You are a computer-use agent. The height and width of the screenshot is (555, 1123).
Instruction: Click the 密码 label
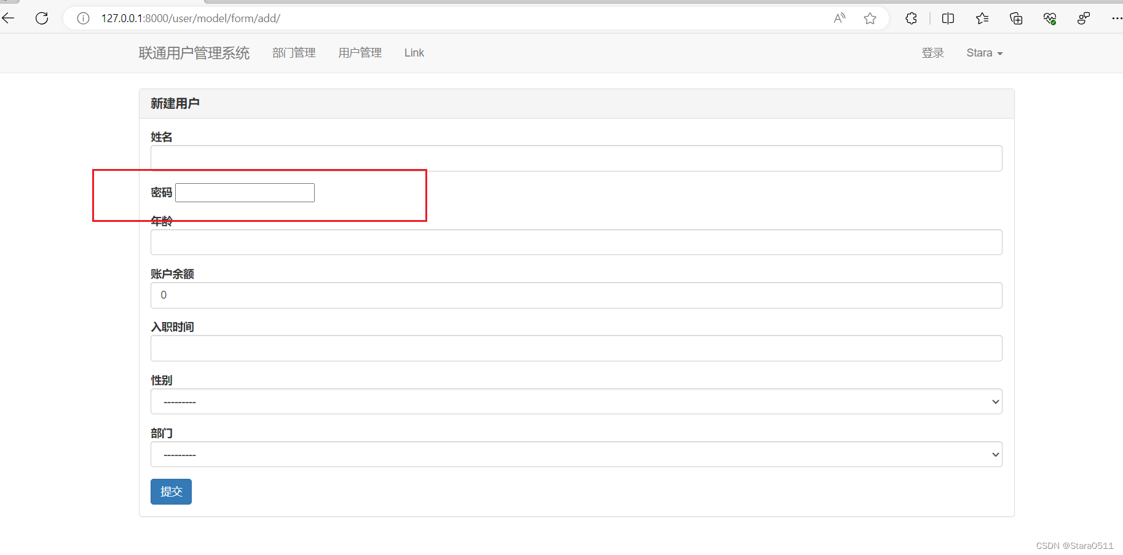[x=162, y=192]
